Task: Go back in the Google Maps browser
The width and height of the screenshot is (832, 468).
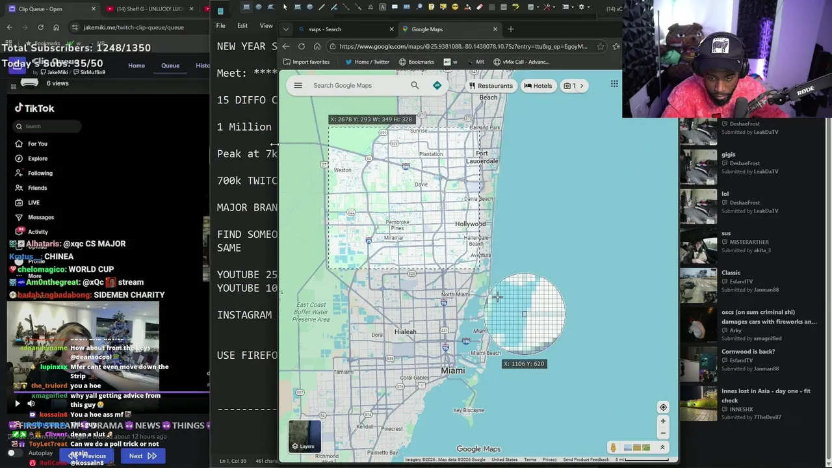Action: [x=285, y=46]
